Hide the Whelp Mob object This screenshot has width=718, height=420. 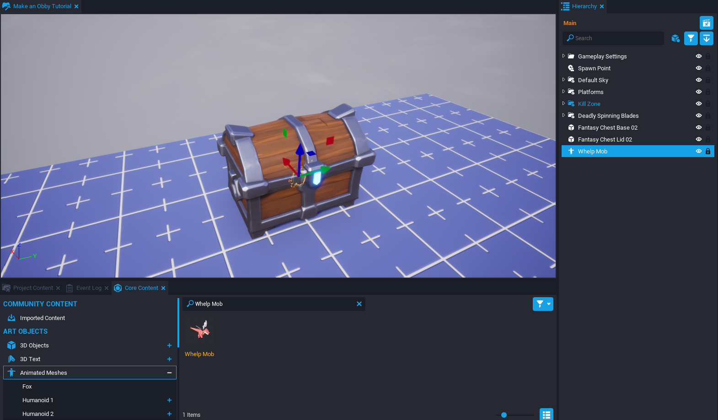coord(698,152)
